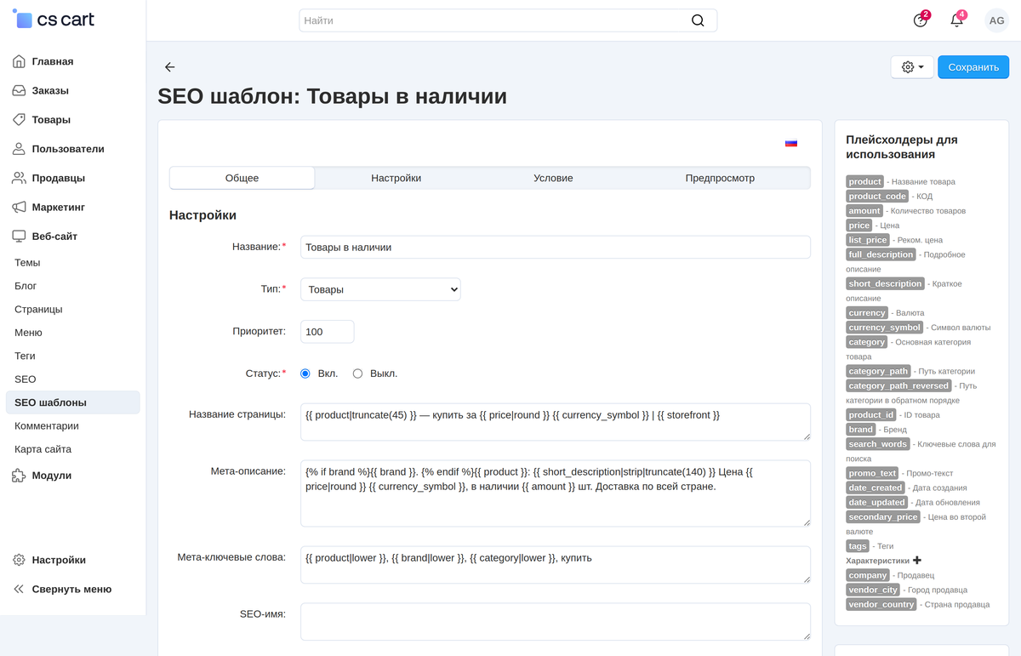Go back using the left arrow icon
Screen dimensions: 1021x656
pos(169,67)
